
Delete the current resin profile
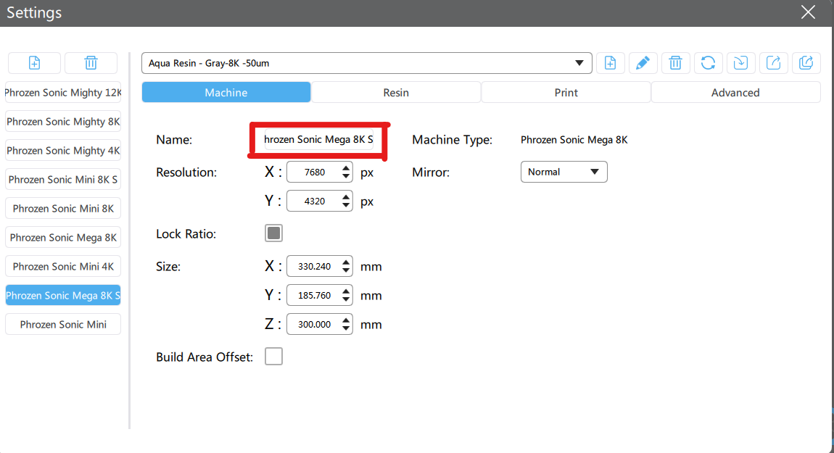675,63
